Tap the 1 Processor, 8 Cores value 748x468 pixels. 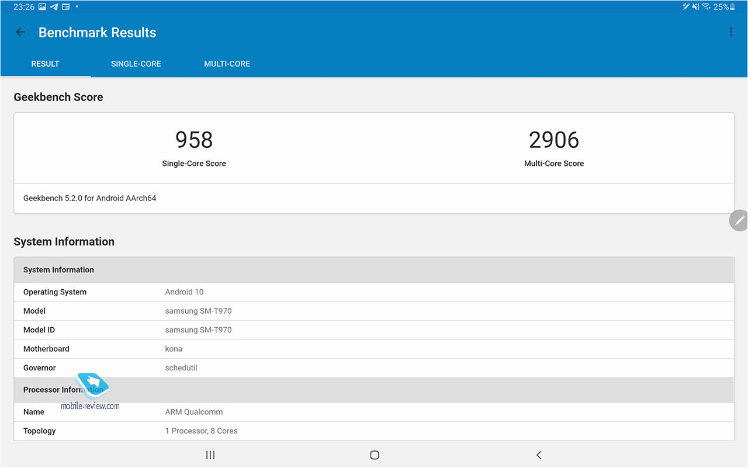[202, 431]
